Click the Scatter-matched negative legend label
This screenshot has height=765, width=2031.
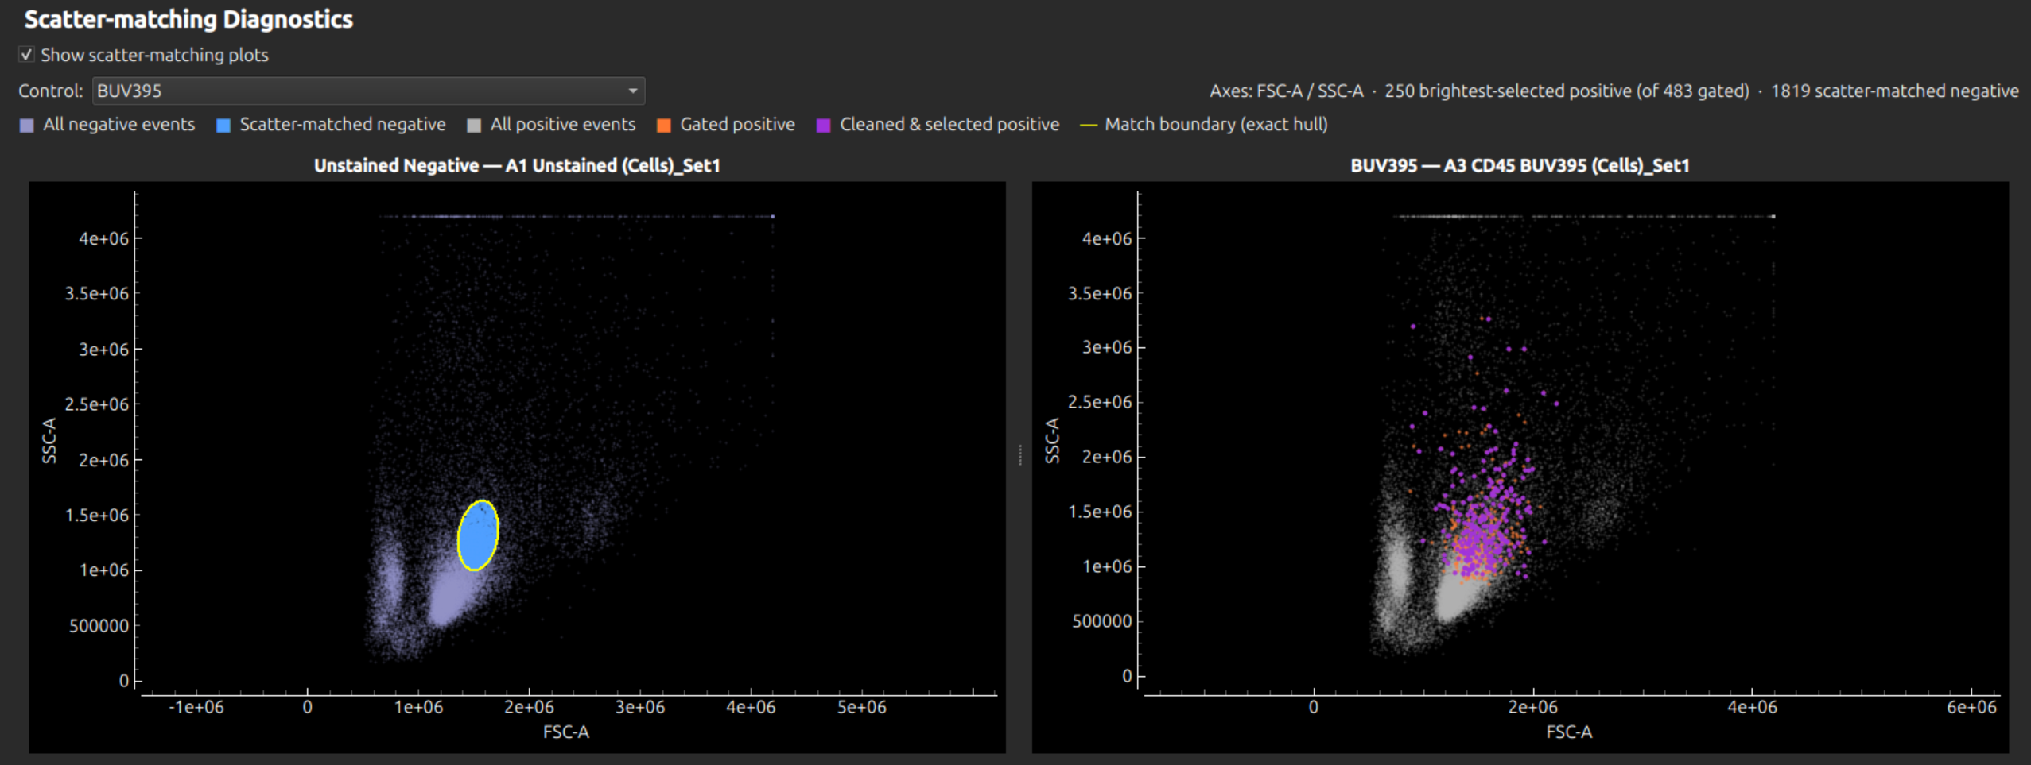point(343,125)
